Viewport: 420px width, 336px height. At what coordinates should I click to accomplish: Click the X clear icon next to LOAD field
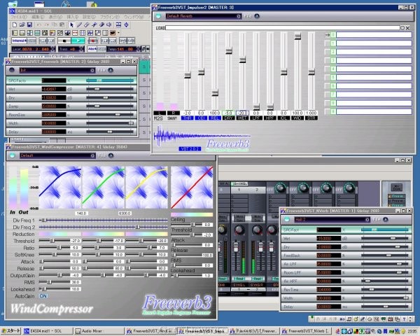407,28
